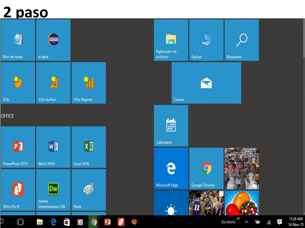Open the Wi-Fi network tray icon

(269, 222)
